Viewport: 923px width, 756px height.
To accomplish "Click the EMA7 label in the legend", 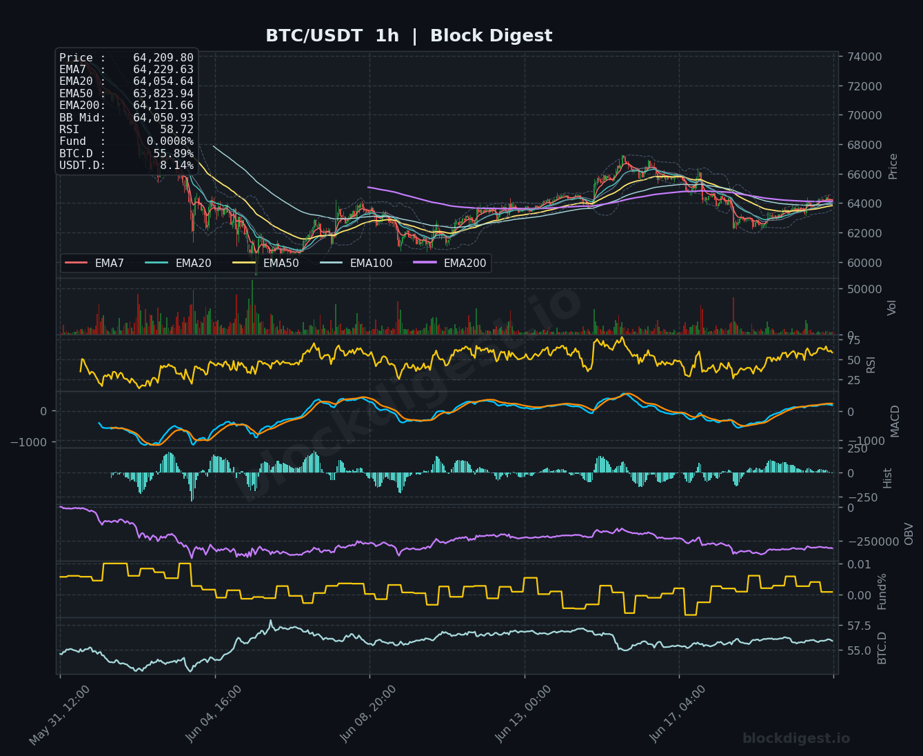I will (109, 263).
